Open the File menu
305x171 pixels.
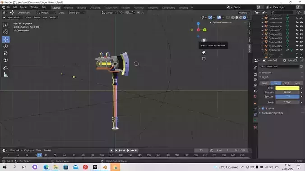[9, 7]
